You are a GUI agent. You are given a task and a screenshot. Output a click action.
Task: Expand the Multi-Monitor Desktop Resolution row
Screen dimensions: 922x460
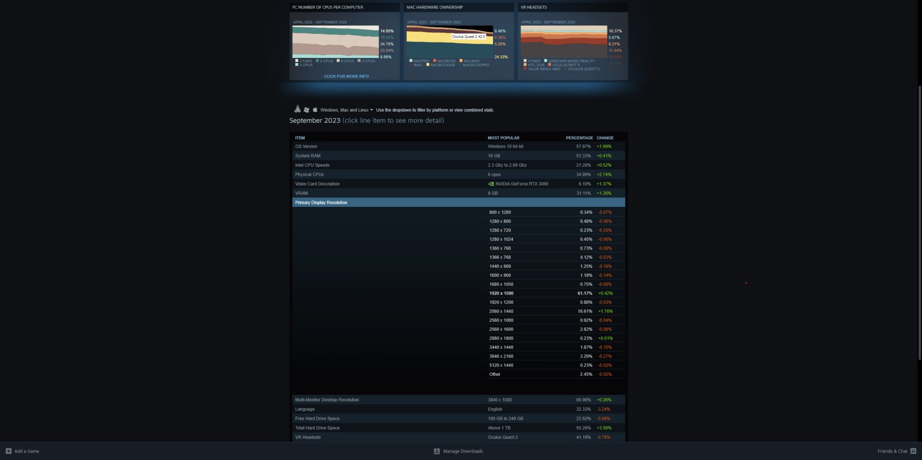coord(459,399)
